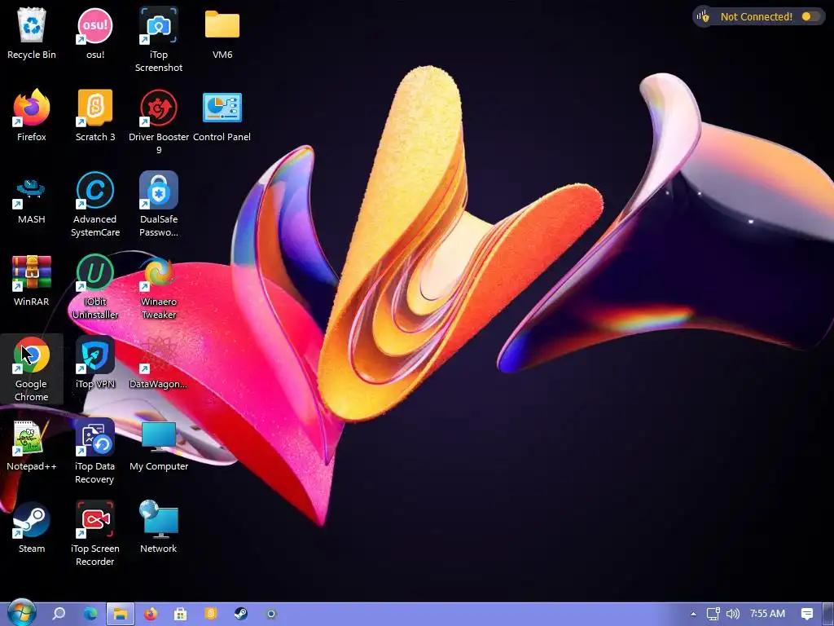This screenshot has height=626, width=834.
Task: Open File Explorer in the taskbar
Action: tap(121, 614)
